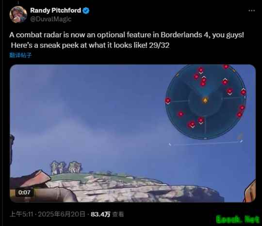Open the three-dot more options menu

coord(252,11)
